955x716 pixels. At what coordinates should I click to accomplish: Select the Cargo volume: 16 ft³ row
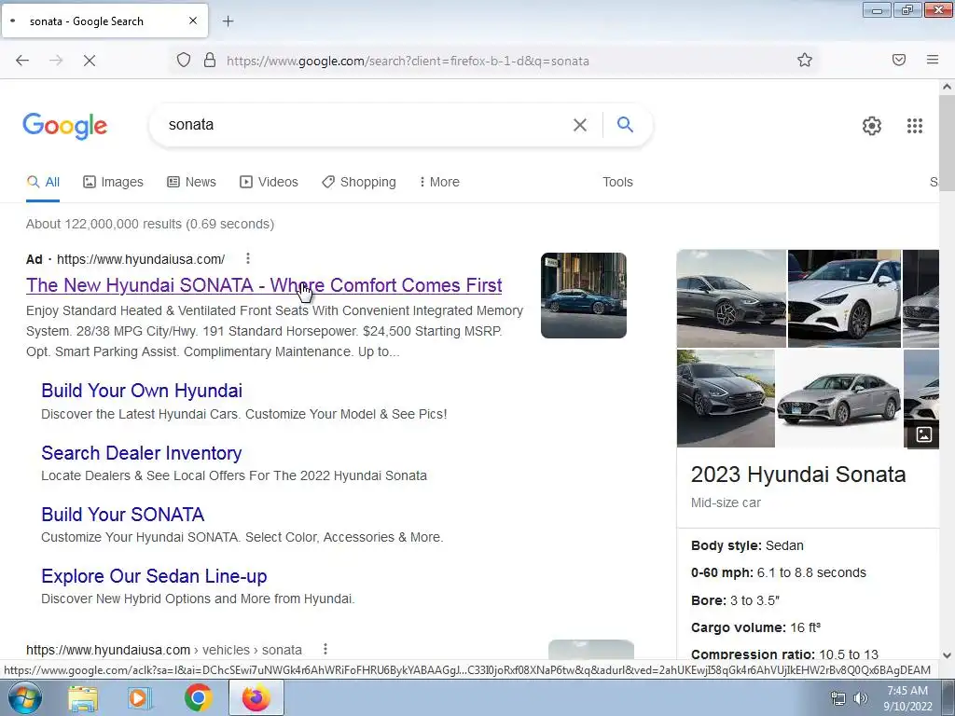[x=755, y=627]
